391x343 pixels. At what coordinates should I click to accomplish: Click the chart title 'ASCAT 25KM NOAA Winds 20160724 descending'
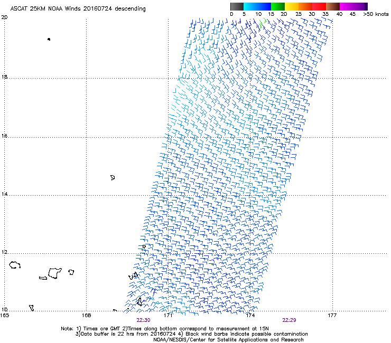(x=78, y=9)
